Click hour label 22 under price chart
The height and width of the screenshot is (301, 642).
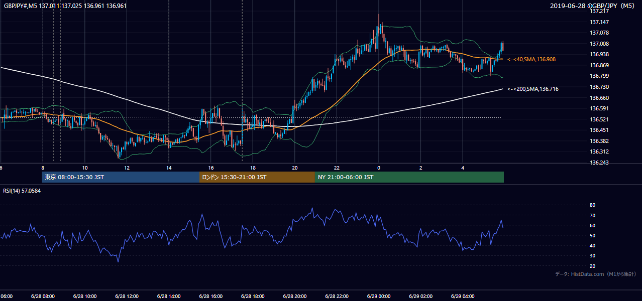click(337, 168)
